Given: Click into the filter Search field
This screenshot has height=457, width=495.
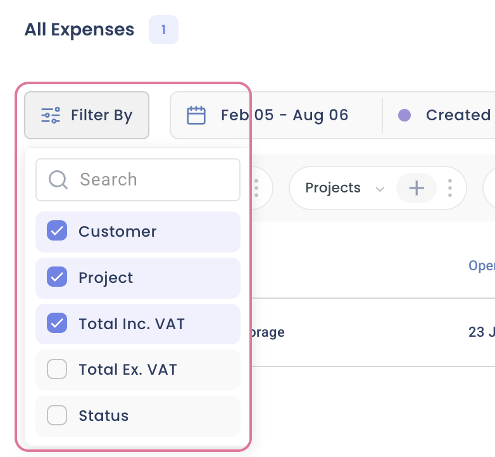Looking at the screenshot, I should pyautogui.click(x=152, y=180).
